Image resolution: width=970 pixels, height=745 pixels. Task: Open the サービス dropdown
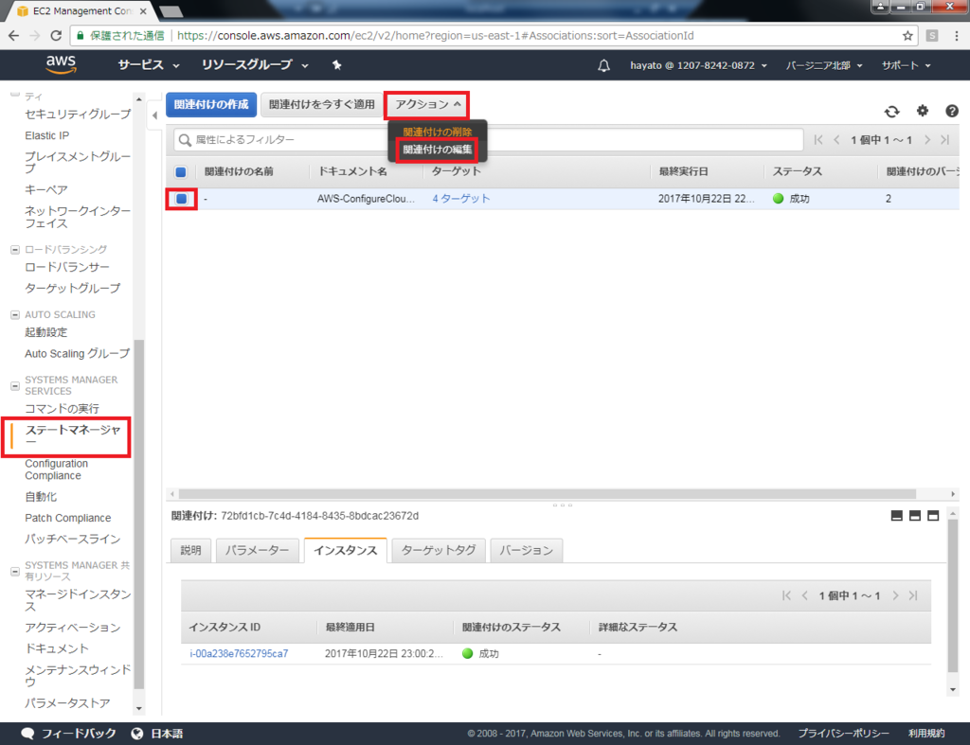tap(149, 65)
